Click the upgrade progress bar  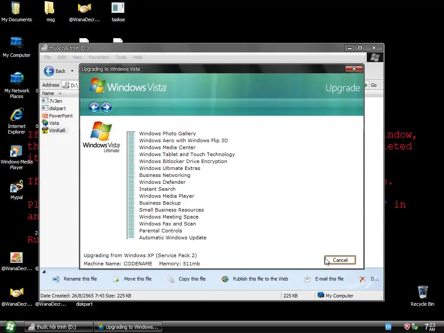pyautogui.click(x=131, y=186)
